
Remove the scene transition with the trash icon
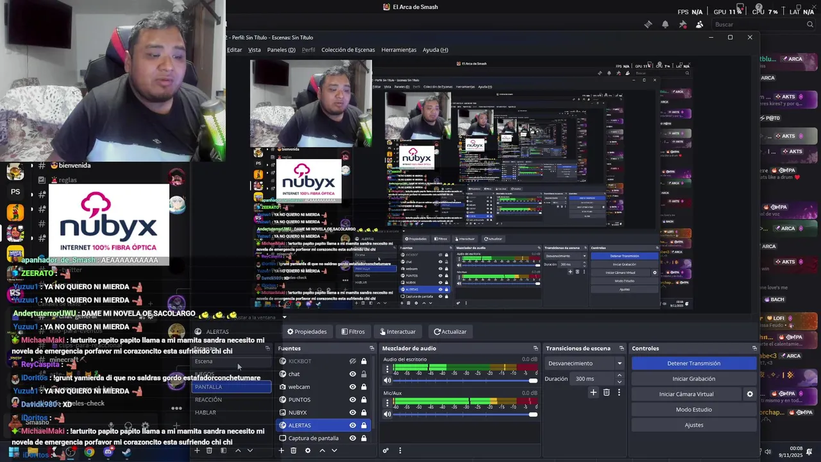tap(606, 392)
